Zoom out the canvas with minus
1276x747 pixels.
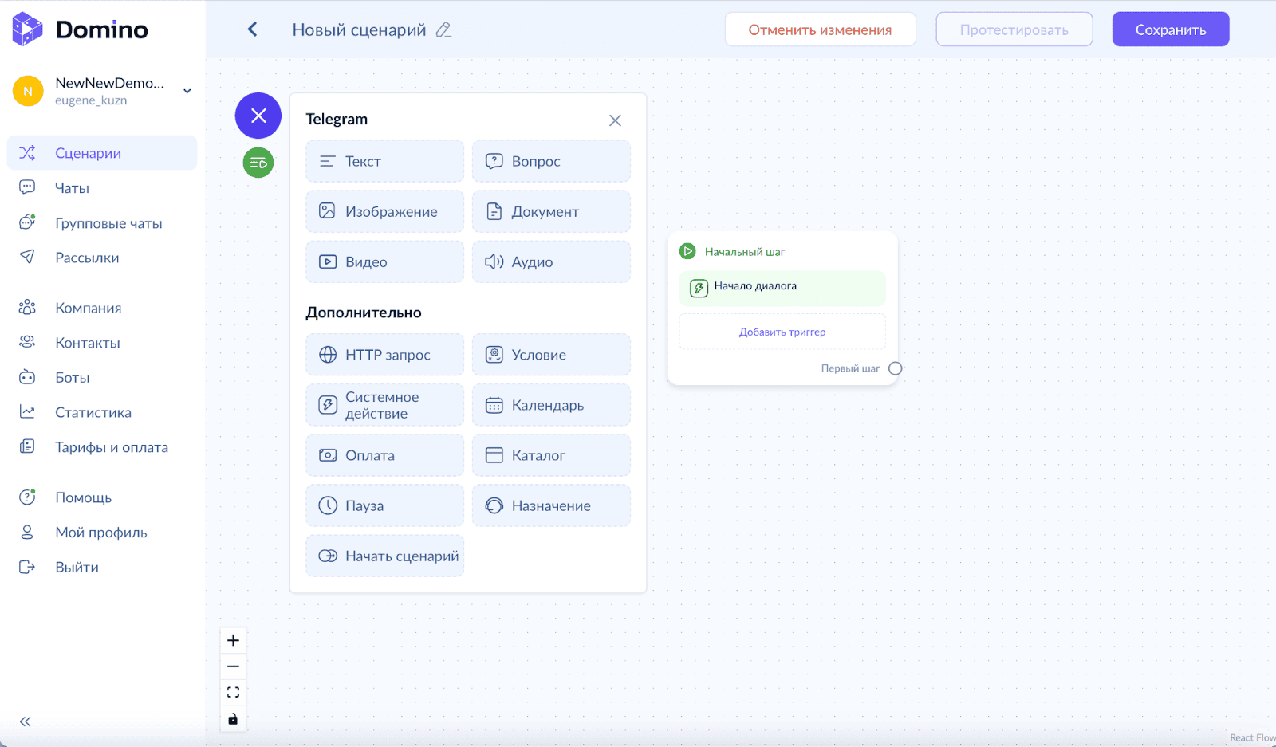click(233, 666)
